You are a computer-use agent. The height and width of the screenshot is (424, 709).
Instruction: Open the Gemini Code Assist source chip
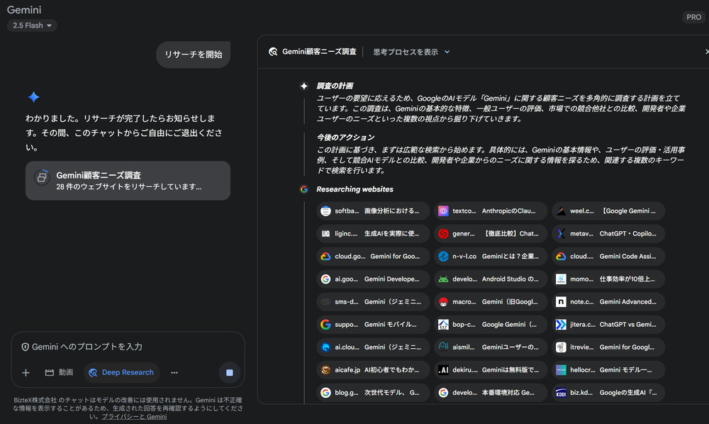click(x=608, y=256)
